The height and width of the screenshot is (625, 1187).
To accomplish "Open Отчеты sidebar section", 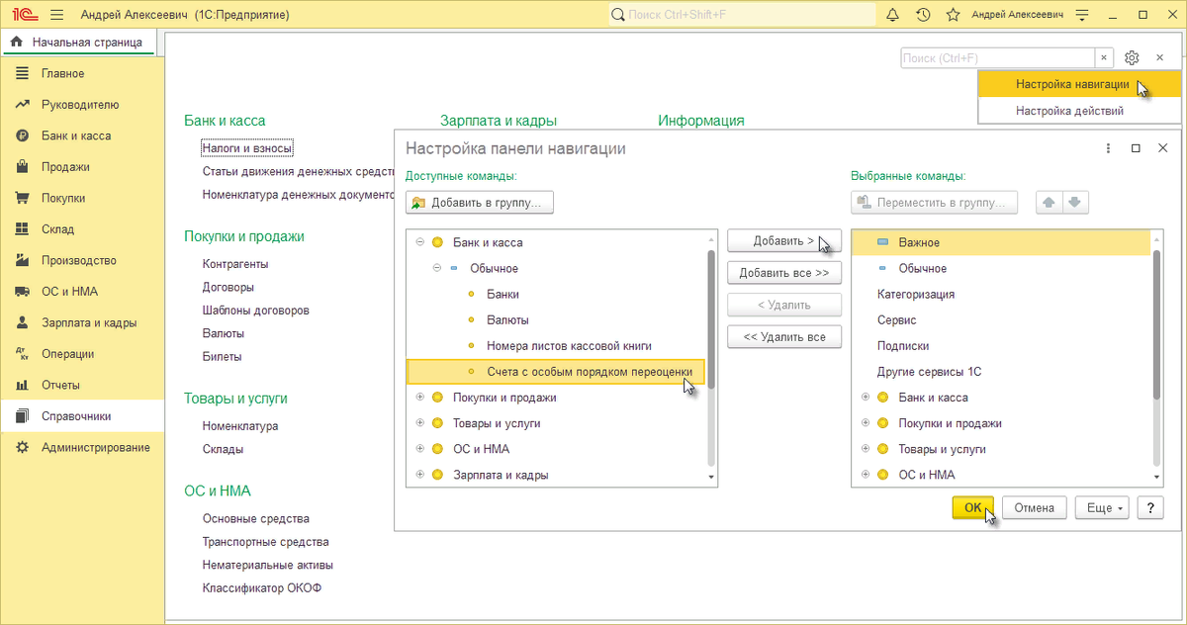I will (82, 385).
